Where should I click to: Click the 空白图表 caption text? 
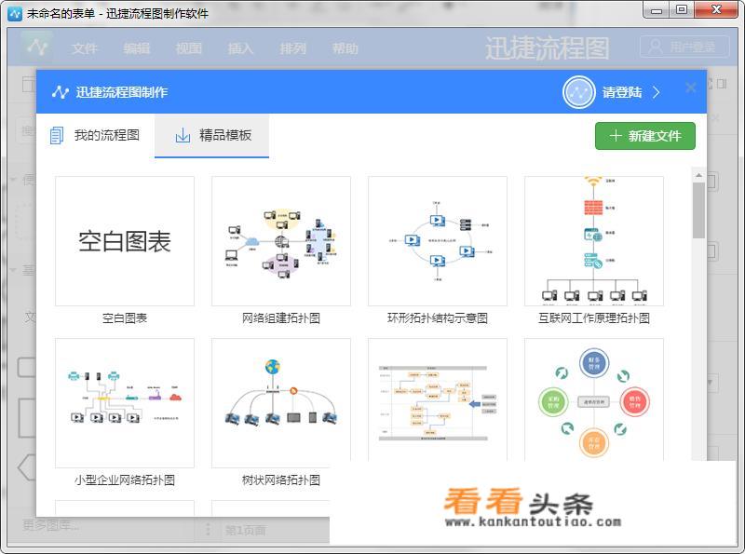coord(125,318)
